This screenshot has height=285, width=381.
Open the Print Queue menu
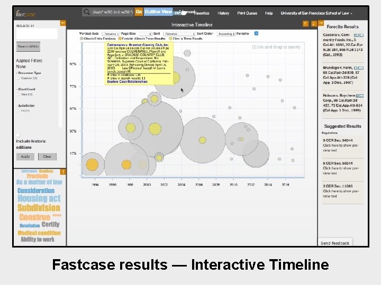click(247, 13)
